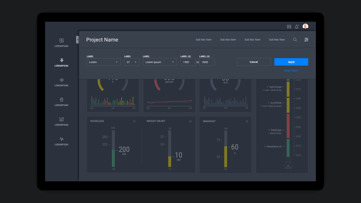Screen dimensions: 361x203
Task: Open Weight on Bit settings gear
Action: pos(191,121)
